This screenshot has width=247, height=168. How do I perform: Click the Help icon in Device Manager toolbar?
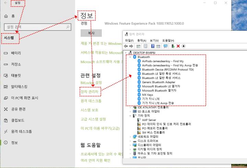tap(153, 46)
